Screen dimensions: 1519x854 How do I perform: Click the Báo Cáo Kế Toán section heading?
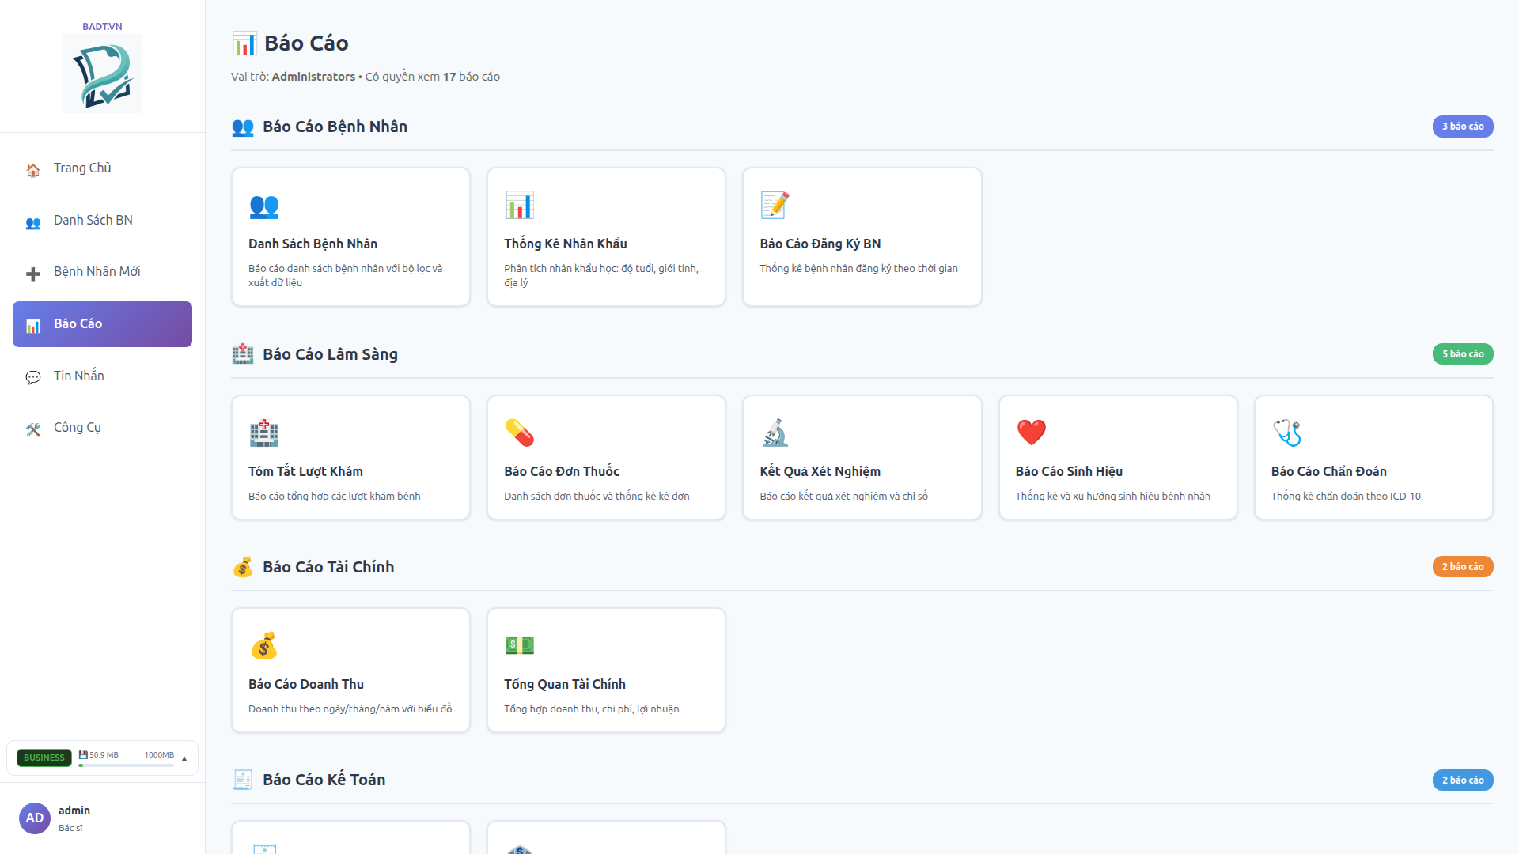(x=324, y=780)
